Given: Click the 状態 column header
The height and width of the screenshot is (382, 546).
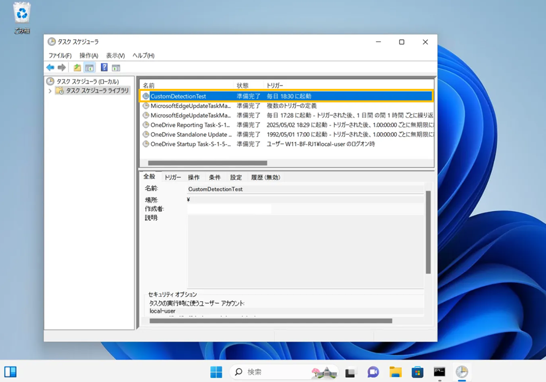Looking at the screenshot, I should tap(242, 85).
